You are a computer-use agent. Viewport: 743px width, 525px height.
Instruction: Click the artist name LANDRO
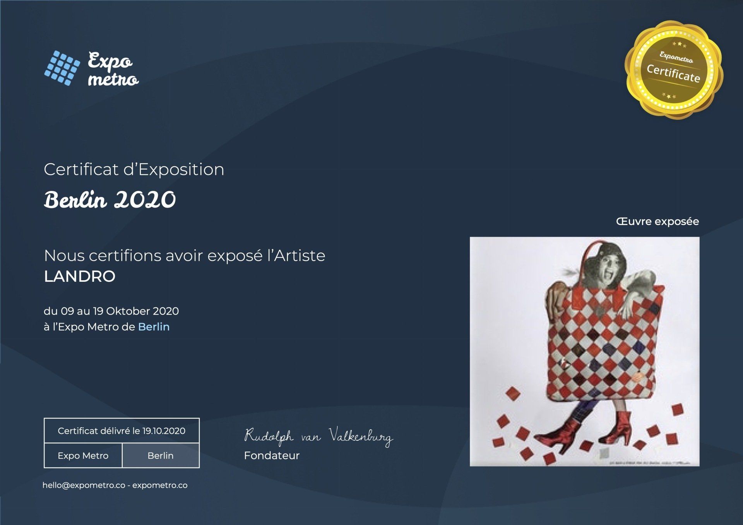click(80, 276)
